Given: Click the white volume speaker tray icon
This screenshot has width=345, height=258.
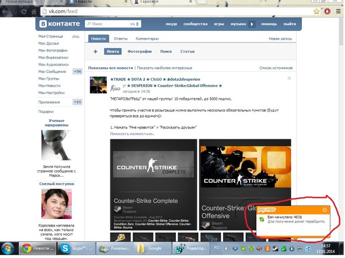Looking at the screenshot, I should click(x=227, y=249).
